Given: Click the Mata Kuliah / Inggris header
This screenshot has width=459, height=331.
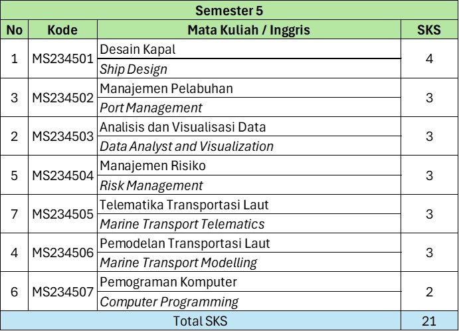Looking at the screenshot, I should click(x=248, y=30).
